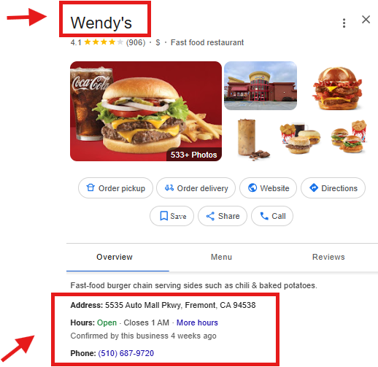Open the three-dot more options menu

[x=344, y=23]
